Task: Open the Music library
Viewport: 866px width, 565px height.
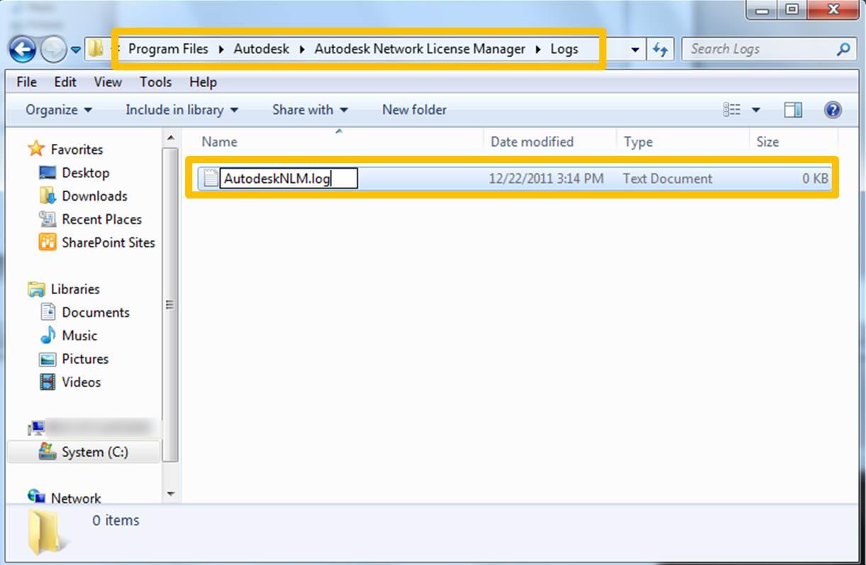Action: tap(79, 336)
